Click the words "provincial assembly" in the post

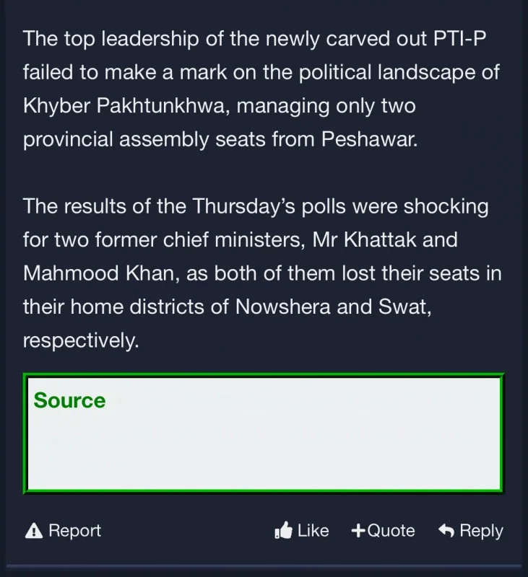128,140
